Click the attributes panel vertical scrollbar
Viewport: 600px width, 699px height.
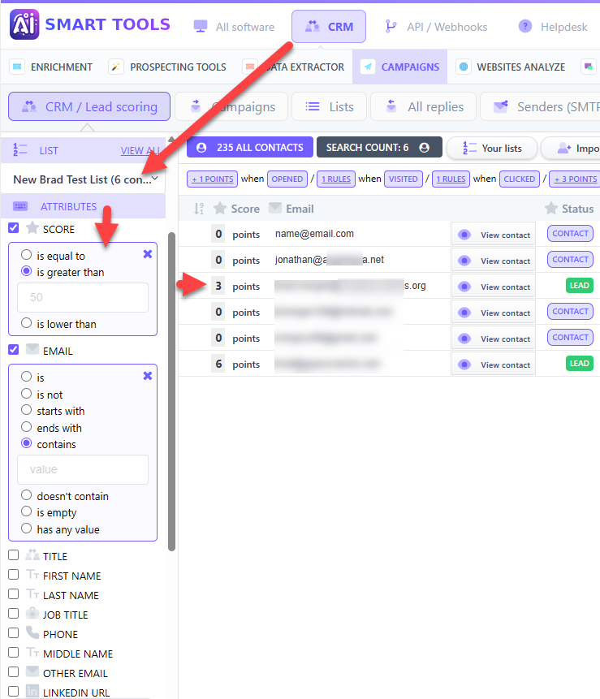171,391
